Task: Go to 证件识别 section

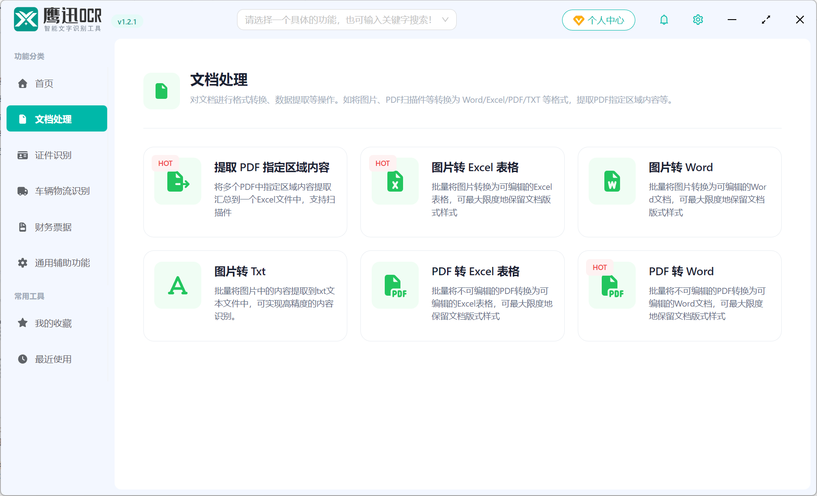Action: click(57, 155)
